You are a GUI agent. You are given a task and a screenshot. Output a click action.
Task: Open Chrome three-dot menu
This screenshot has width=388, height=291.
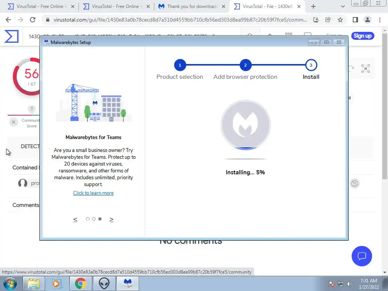pos(380,20)
